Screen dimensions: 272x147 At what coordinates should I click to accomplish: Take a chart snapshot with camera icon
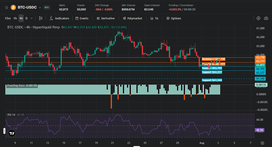click(x=266, y=18)
